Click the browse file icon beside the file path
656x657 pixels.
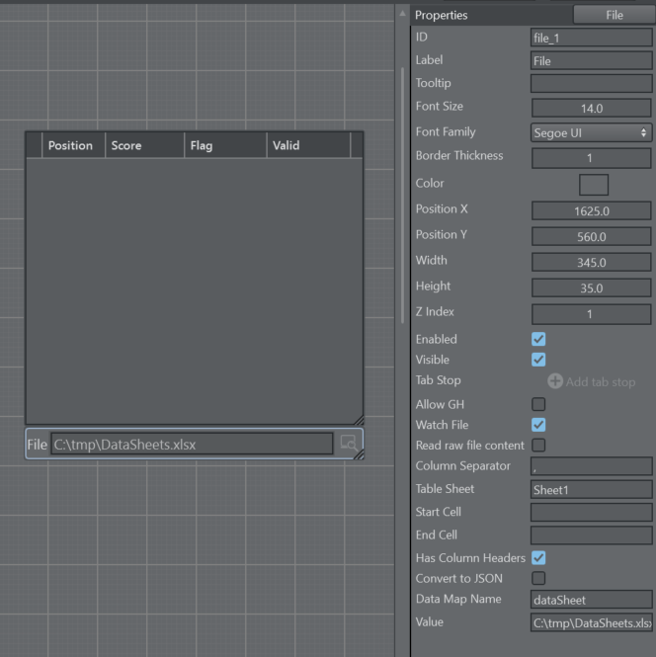pyautogui.click(x=347, y=444)
